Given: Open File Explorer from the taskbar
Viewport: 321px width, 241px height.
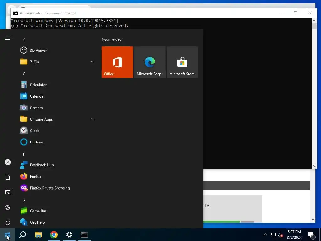Looking at the screenshot, I should (38, 235).
